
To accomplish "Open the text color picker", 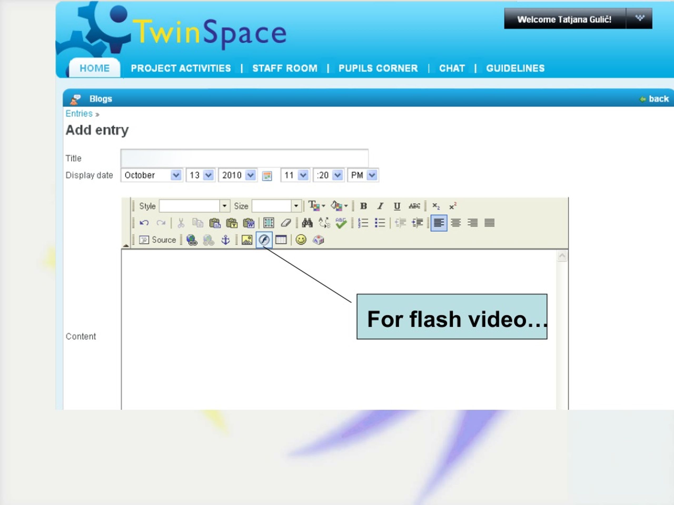I will (x=317, y=206).
